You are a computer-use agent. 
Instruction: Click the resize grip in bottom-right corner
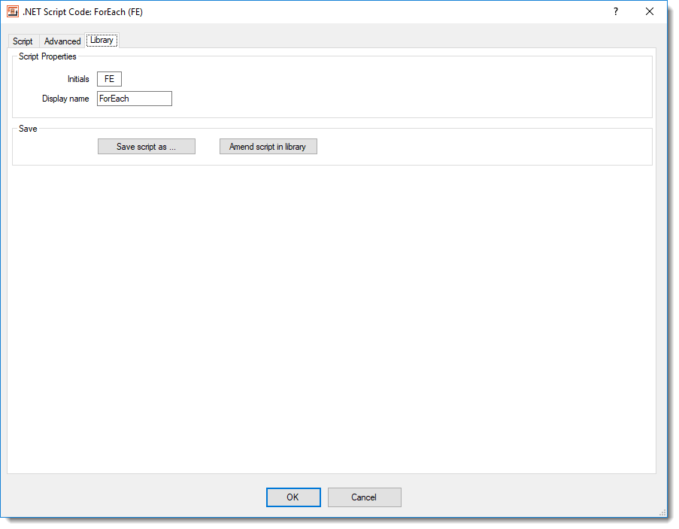[662, 512]
